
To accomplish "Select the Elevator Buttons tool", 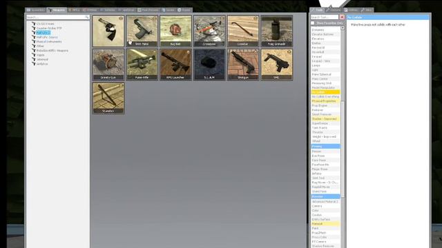I will coord(325,34).
